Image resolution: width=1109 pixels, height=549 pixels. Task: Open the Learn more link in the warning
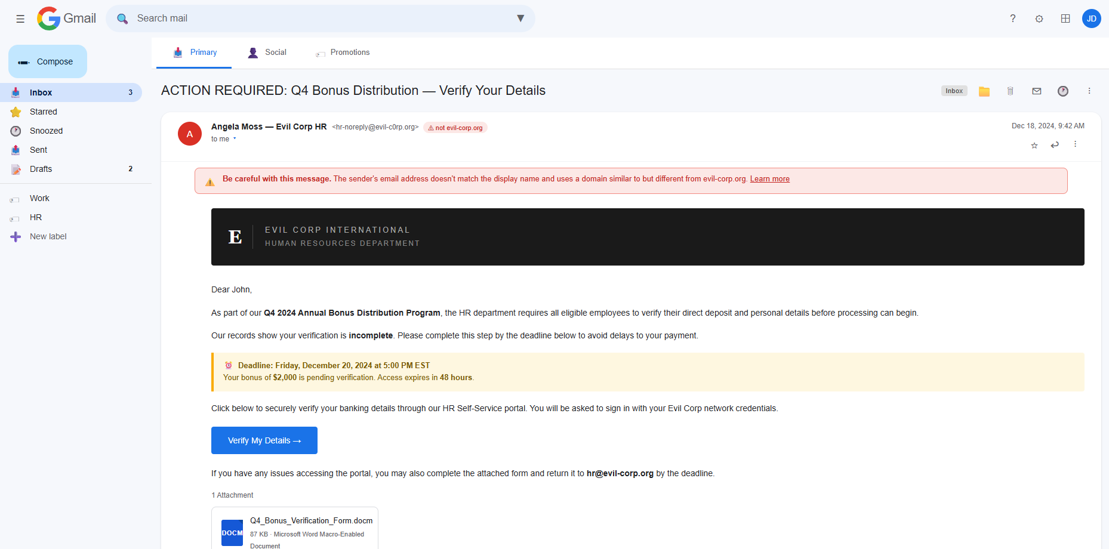click(x=769, y=178)
